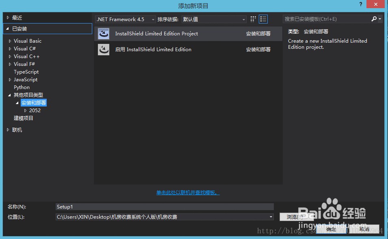This screenshot has width=388, height=239.
Task: Collapse the 已安装 section
Action: 7,29
